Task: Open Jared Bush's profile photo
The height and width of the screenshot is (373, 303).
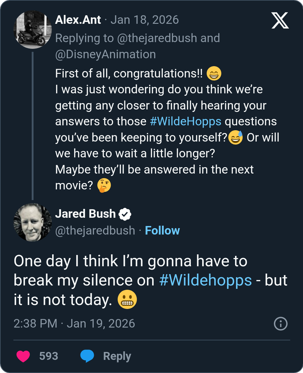Action: (x=33, y=222)
